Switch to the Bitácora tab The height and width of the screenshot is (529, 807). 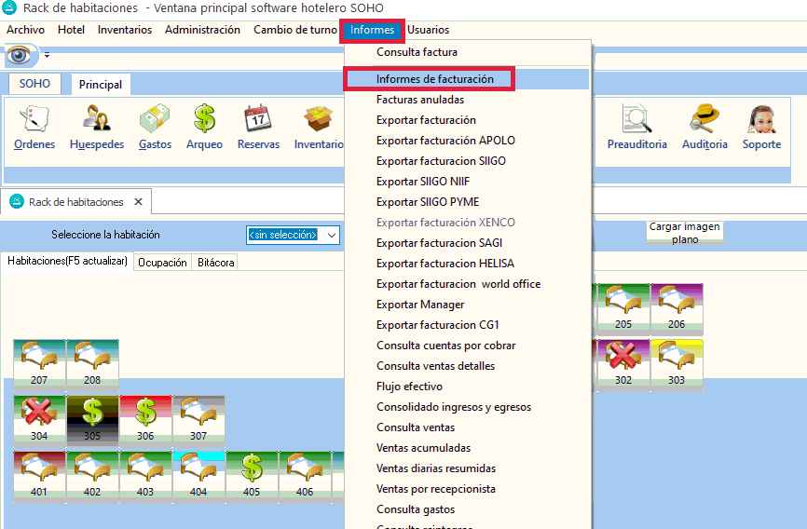point(215,263)
